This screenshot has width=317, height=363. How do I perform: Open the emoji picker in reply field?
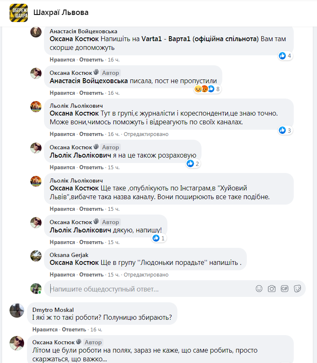click(x=259, y=289)
